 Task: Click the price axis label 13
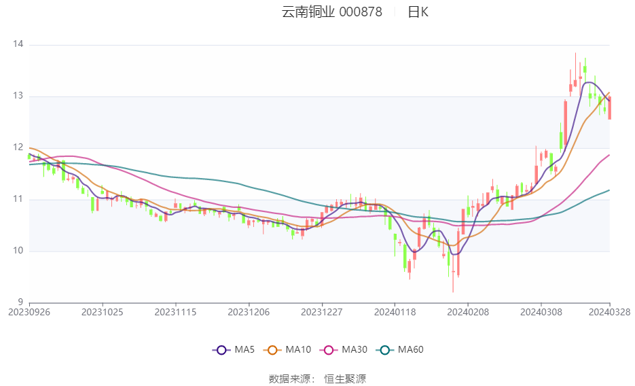pyautogui.click(x=18, y=96)
